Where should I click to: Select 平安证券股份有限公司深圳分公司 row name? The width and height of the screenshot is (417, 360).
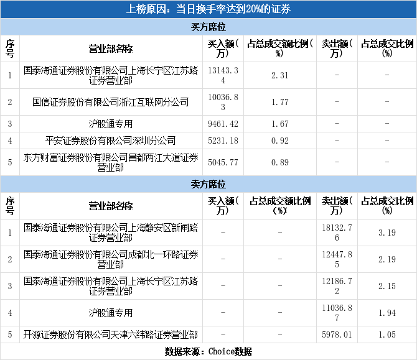click(111, 141)
